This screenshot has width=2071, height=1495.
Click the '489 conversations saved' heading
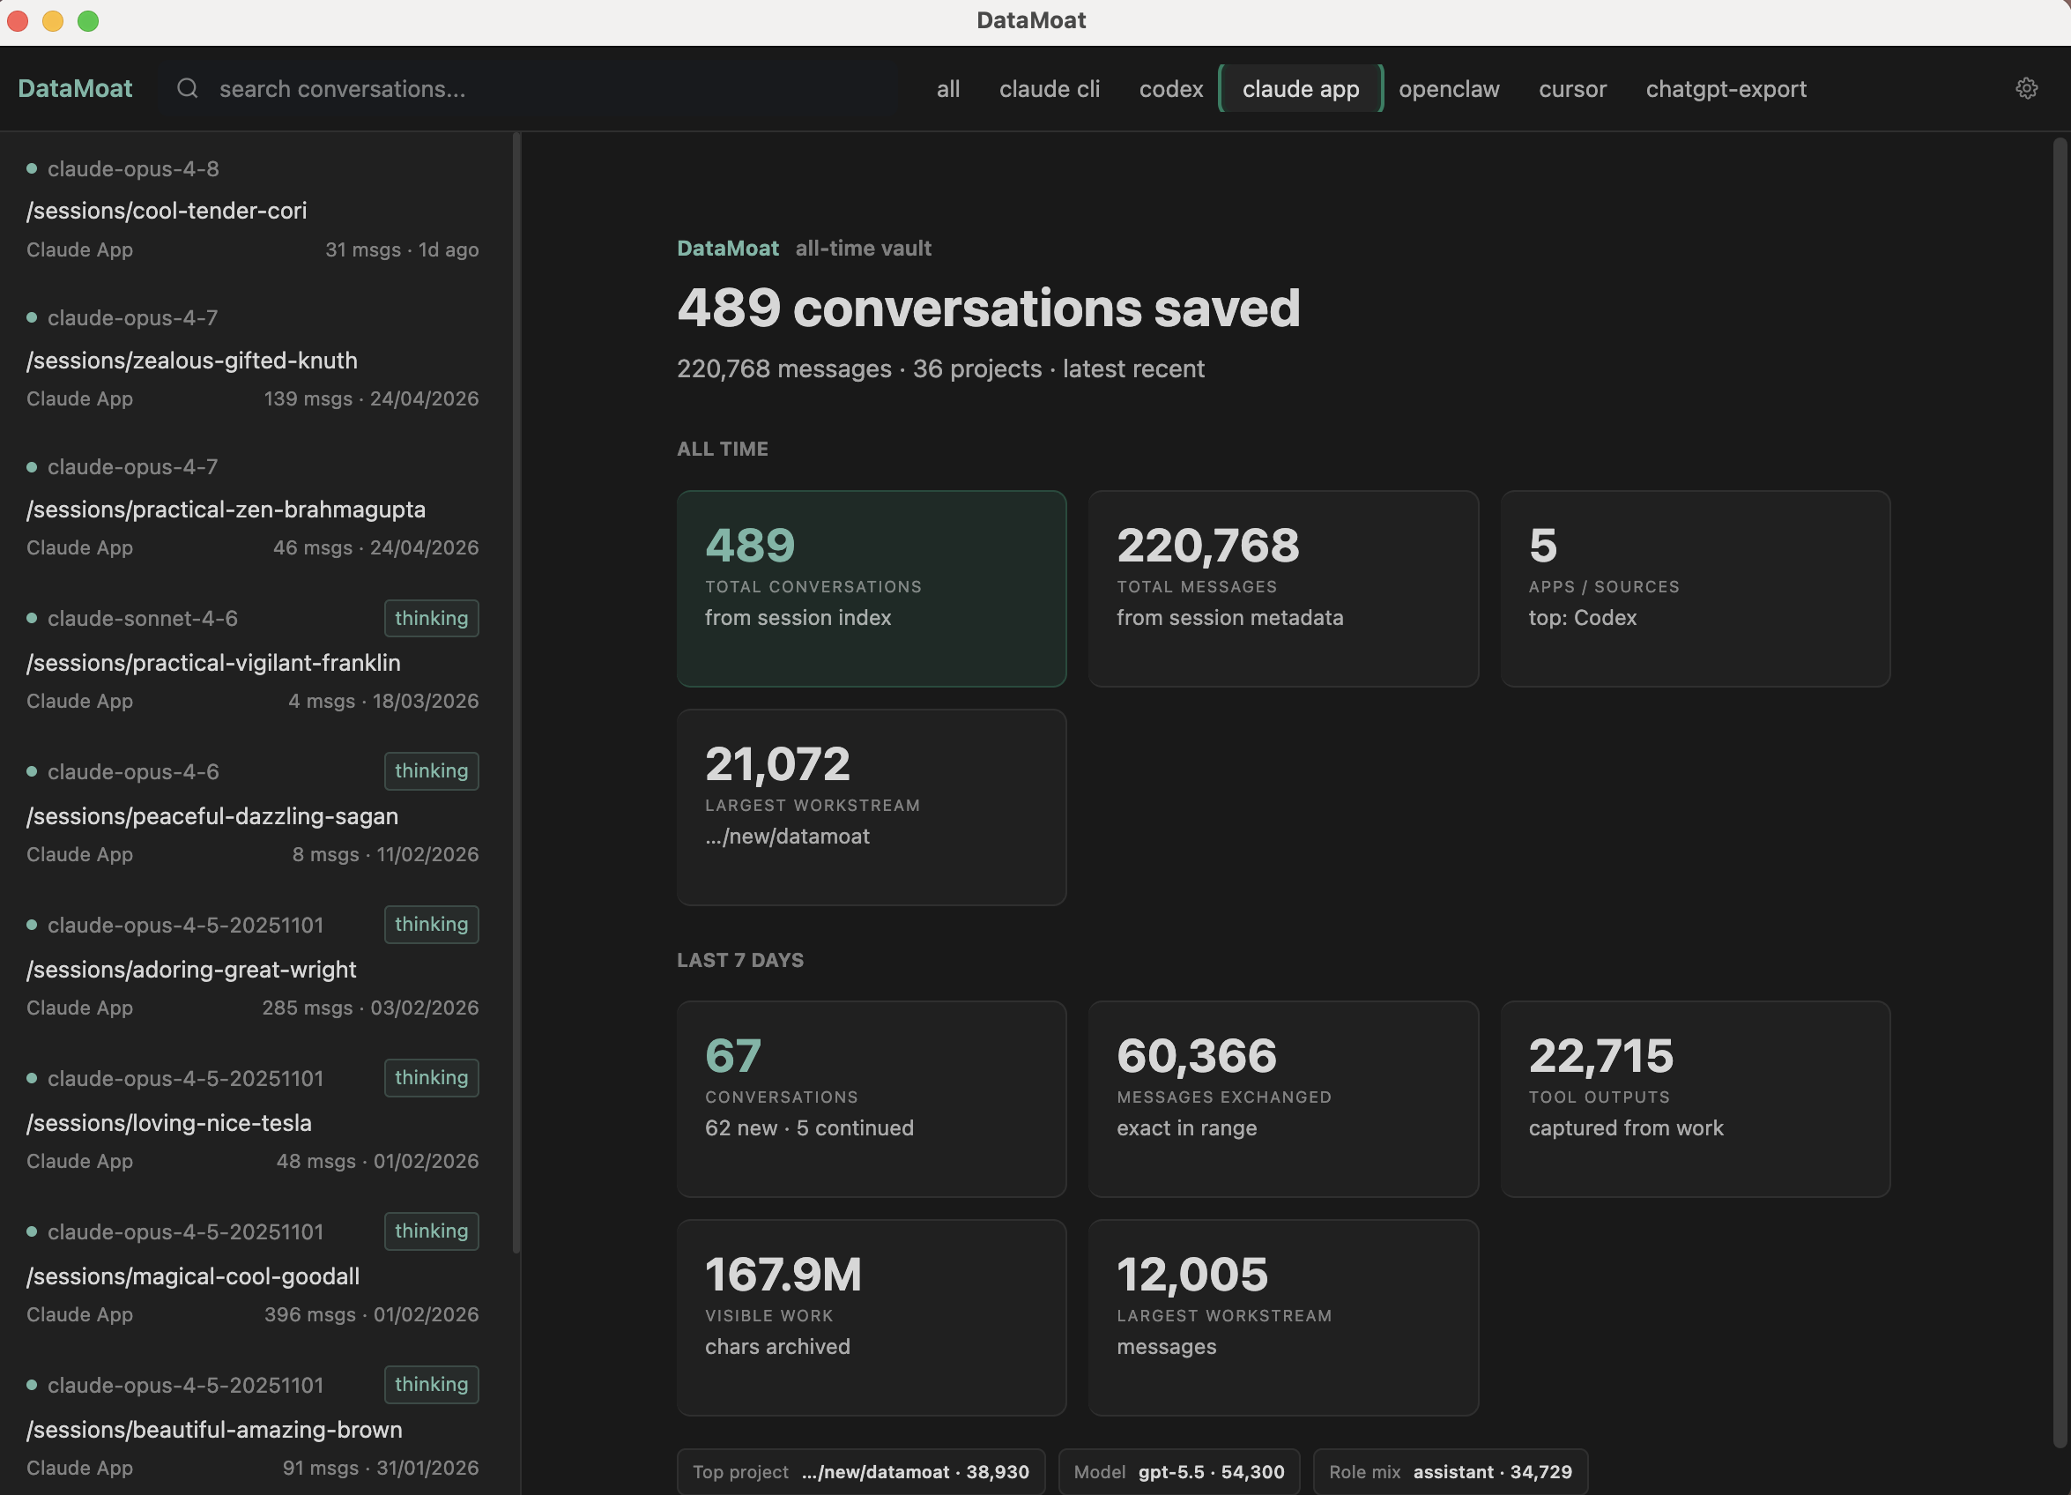[x=988, y=307]
